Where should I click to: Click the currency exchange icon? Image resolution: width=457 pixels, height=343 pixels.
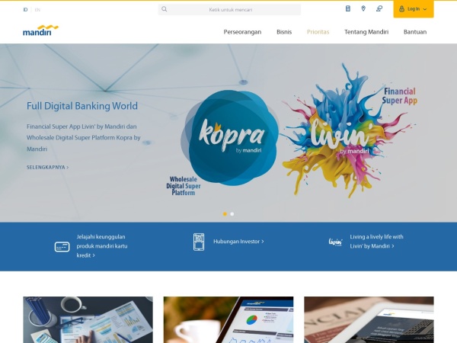[379, 8]
